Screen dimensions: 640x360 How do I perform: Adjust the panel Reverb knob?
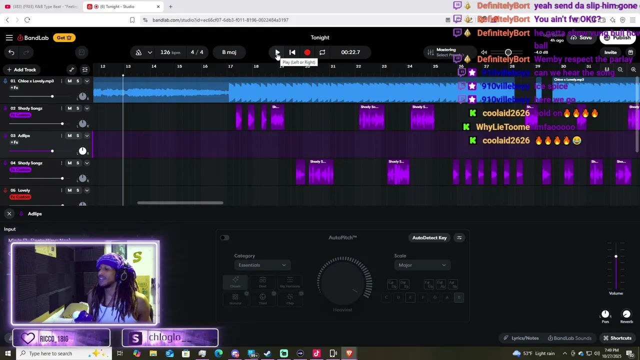click(626, 314)
